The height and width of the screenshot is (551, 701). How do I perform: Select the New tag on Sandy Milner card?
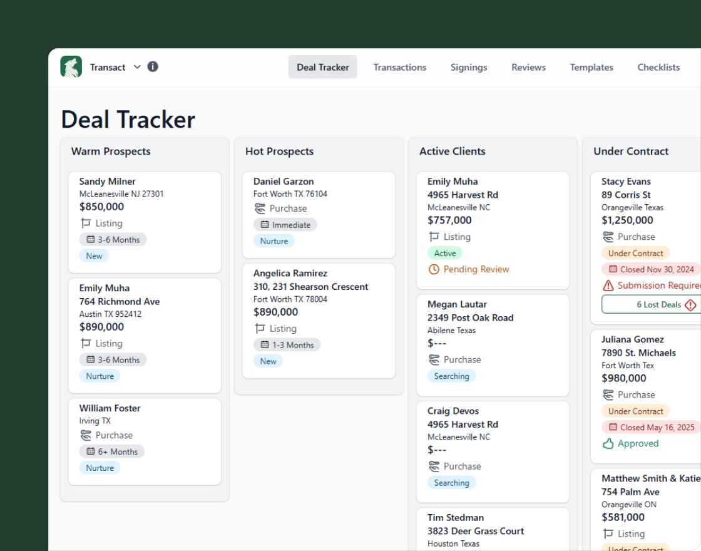(94, 256)
